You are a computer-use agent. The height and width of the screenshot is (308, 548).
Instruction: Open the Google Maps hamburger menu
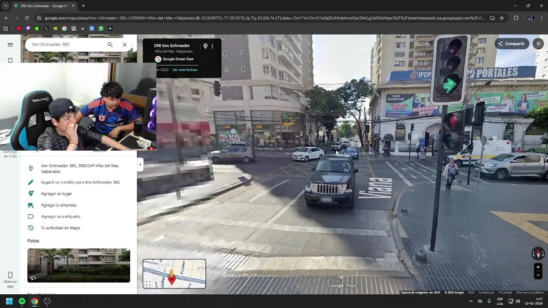pyautogui.click(x=10, y=44)
